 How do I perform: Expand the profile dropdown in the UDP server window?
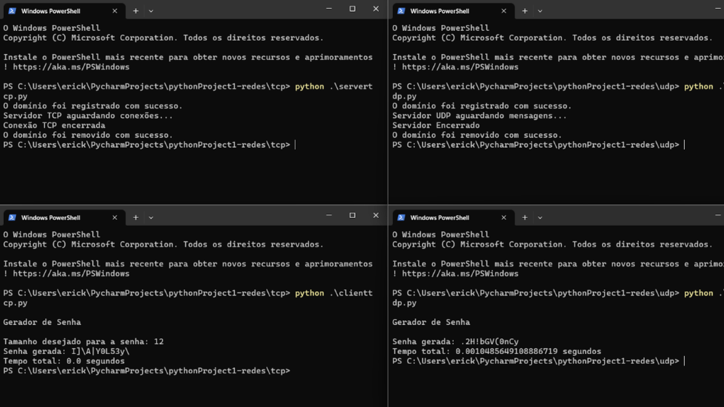tap(540, 11)
